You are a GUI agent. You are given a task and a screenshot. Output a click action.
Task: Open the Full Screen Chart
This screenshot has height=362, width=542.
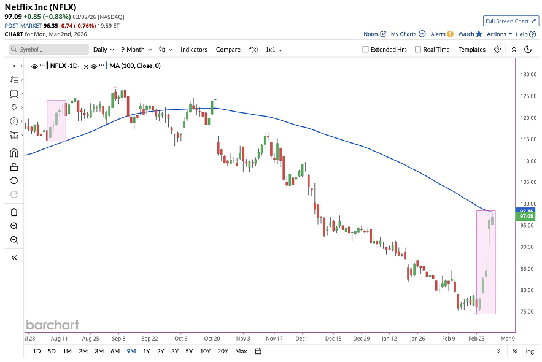[x=511, y=21]
